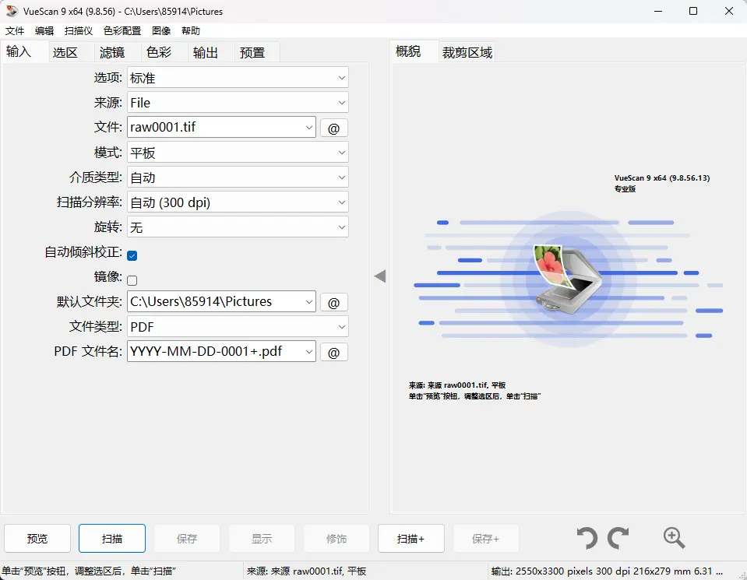Expand the 文件 combo box raw0001.tif
This screenshot has width=747, height=580.
pyautogui.click(x=308, y=127)
